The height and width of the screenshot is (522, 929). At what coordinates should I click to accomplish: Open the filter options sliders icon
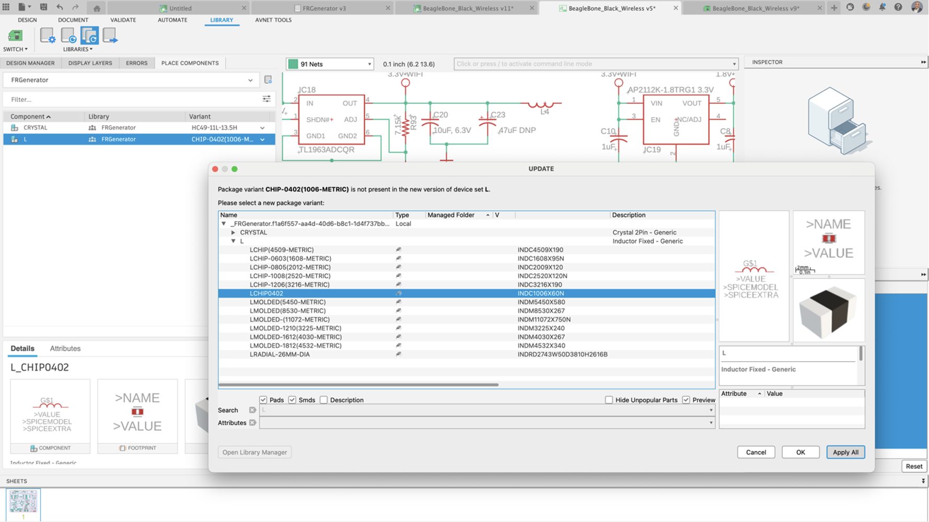coord(266,99)
